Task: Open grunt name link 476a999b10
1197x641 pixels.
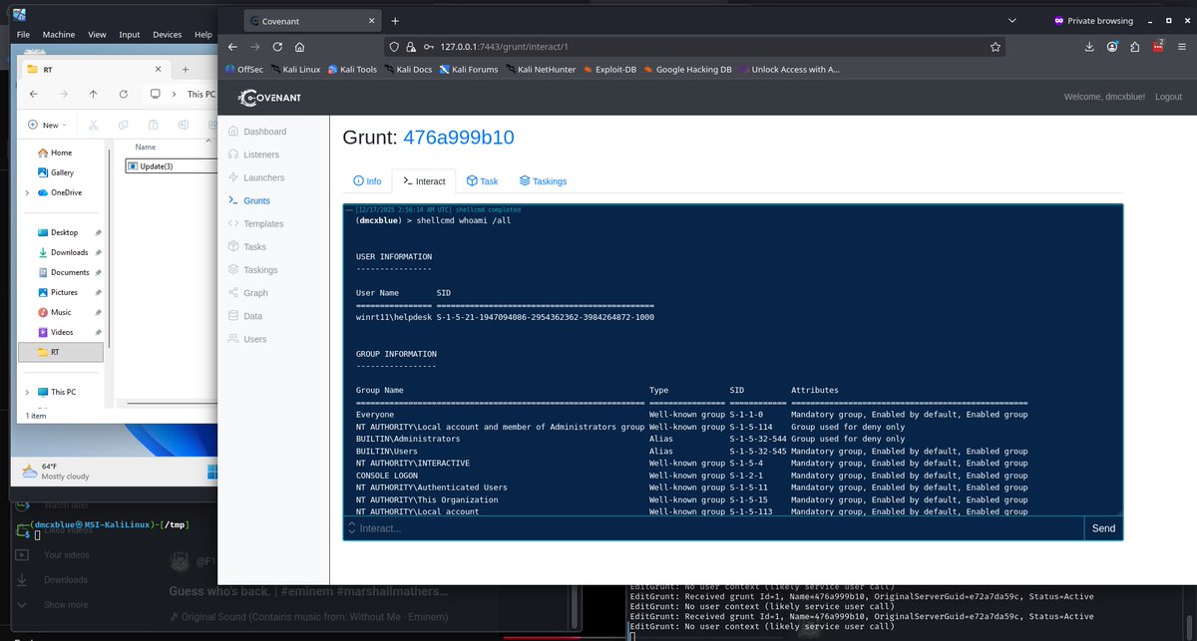Action: point(459,138)
